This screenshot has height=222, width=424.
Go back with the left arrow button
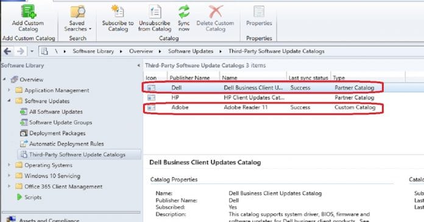pos(7,51)
